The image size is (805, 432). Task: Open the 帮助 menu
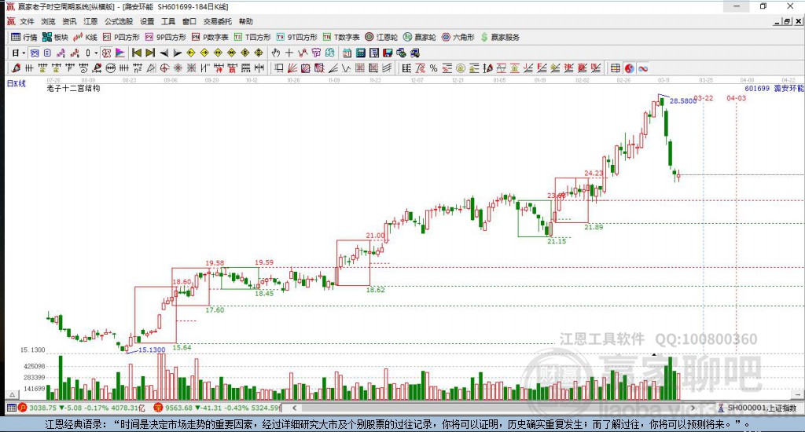pyautogui.click(x=246, y=21)
